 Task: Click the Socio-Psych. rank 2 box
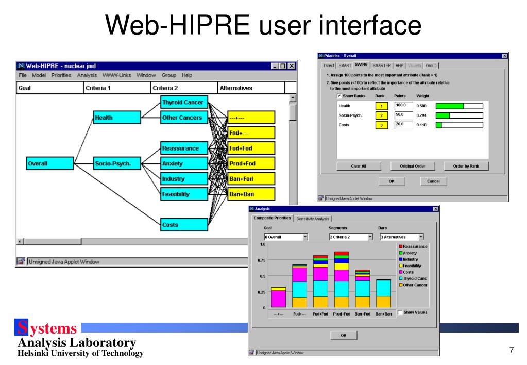tap(382, 115)
